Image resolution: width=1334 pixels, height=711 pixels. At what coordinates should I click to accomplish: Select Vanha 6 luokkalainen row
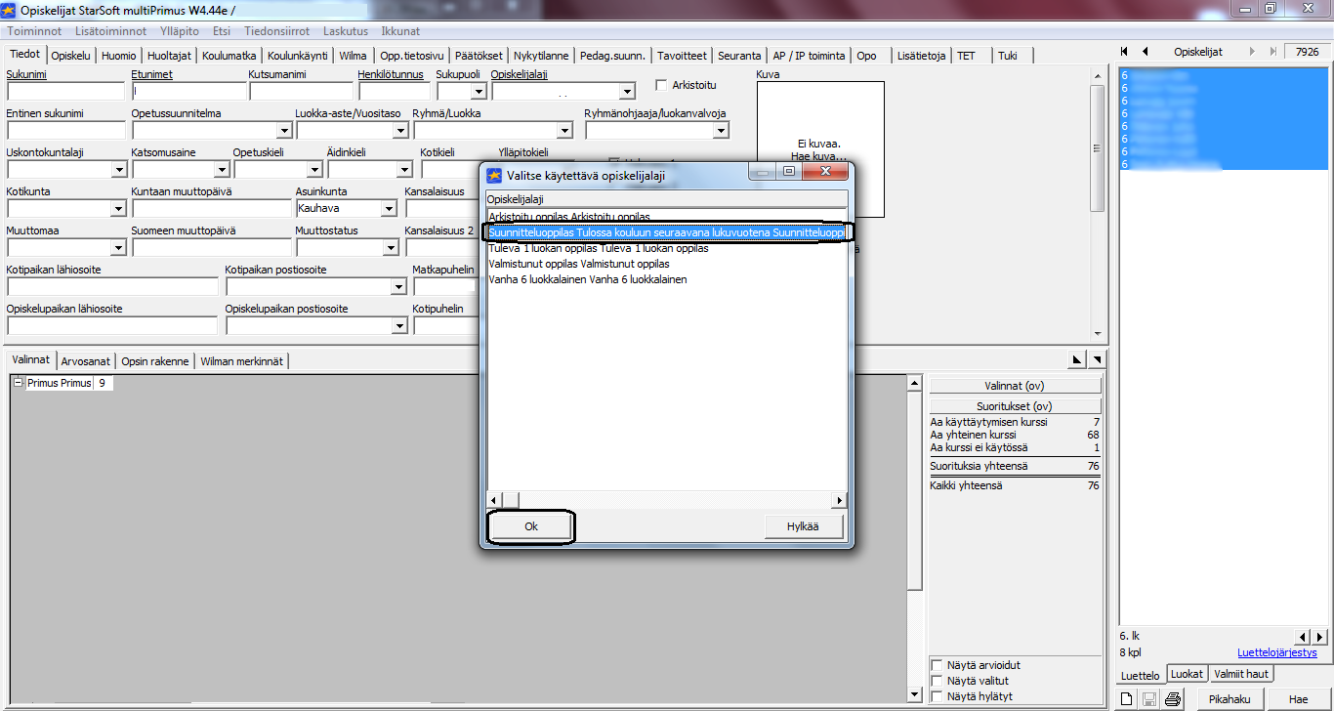(x=667, y=279)
